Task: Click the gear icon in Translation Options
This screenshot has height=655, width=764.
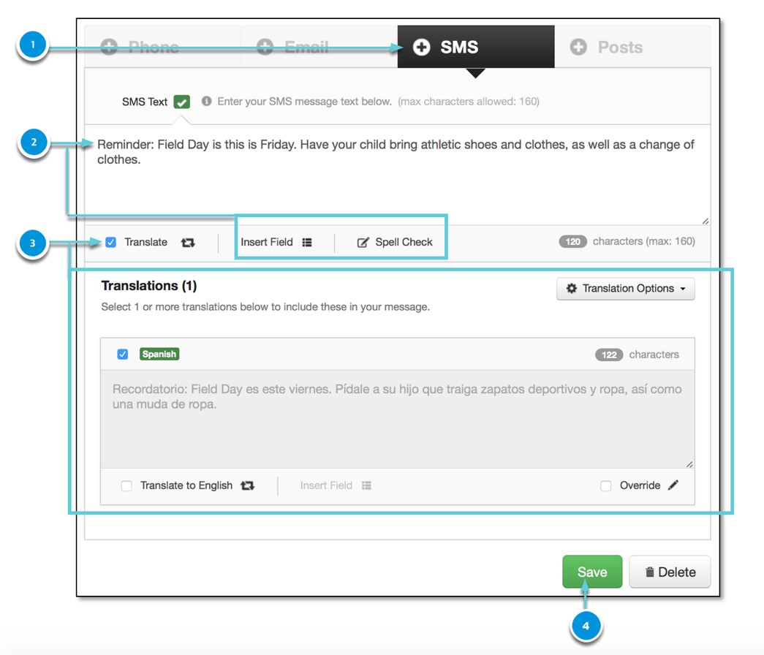Action: [x=572, y=289]
